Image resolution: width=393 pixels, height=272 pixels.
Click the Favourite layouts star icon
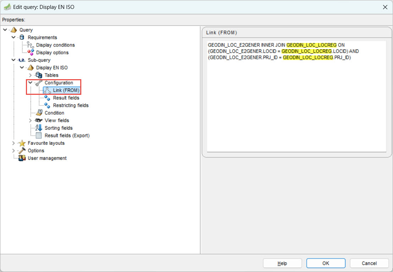click(x=22, y=143)
